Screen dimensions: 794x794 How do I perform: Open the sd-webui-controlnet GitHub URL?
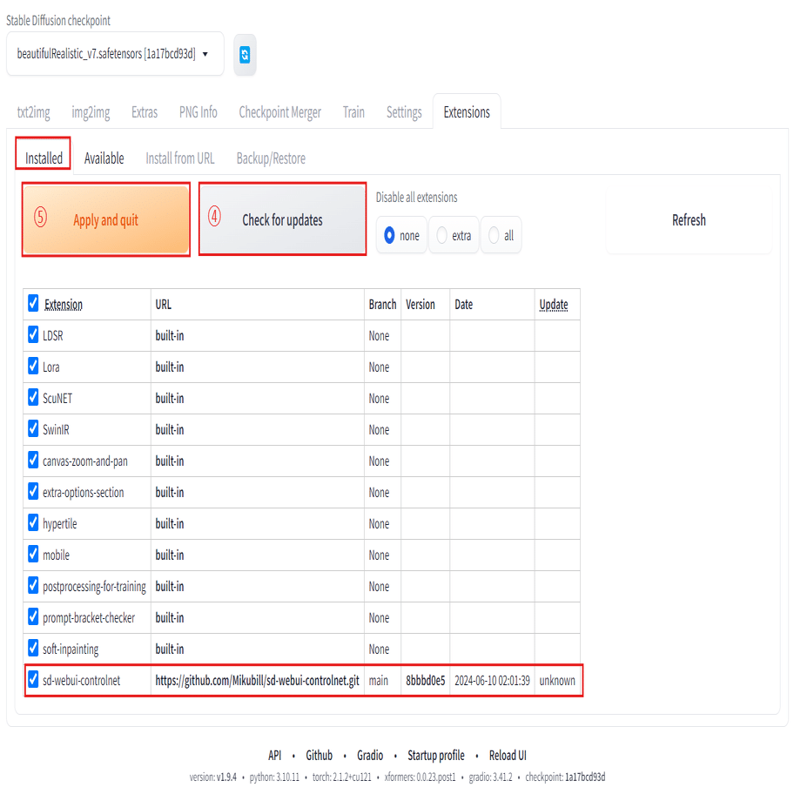click(257, 681)
